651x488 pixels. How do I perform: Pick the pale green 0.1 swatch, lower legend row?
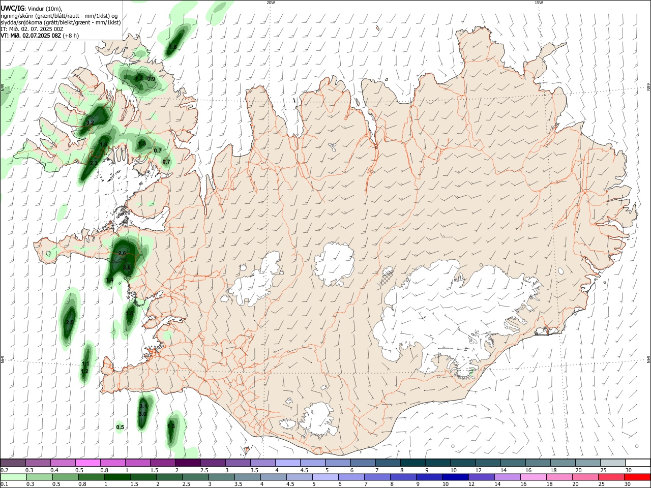click(x=14, y=477)
